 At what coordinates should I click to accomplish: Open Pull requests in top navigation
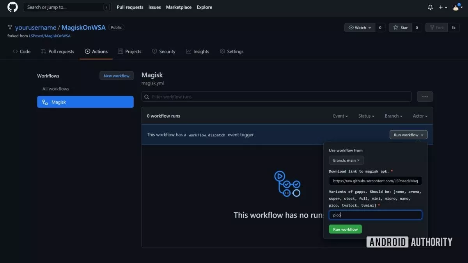[130, 7]
